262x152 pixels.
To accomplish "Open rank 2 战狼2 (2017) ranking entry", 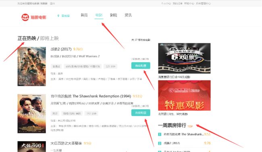I will coord(172,143).
